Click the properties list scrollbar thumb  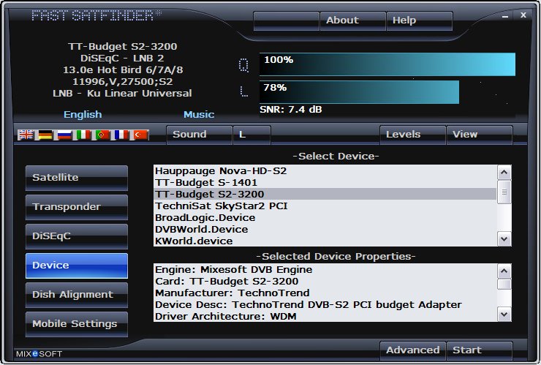(504, 285)
